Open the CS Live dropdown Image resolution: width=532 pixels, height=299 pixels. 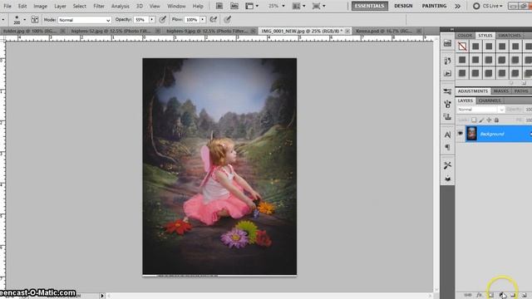coord(488,6)
